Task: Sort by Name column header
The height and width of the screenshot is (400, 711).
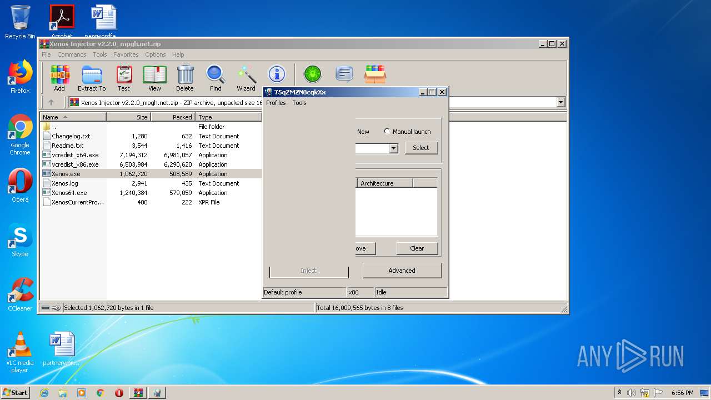Action: pos(73,117)
